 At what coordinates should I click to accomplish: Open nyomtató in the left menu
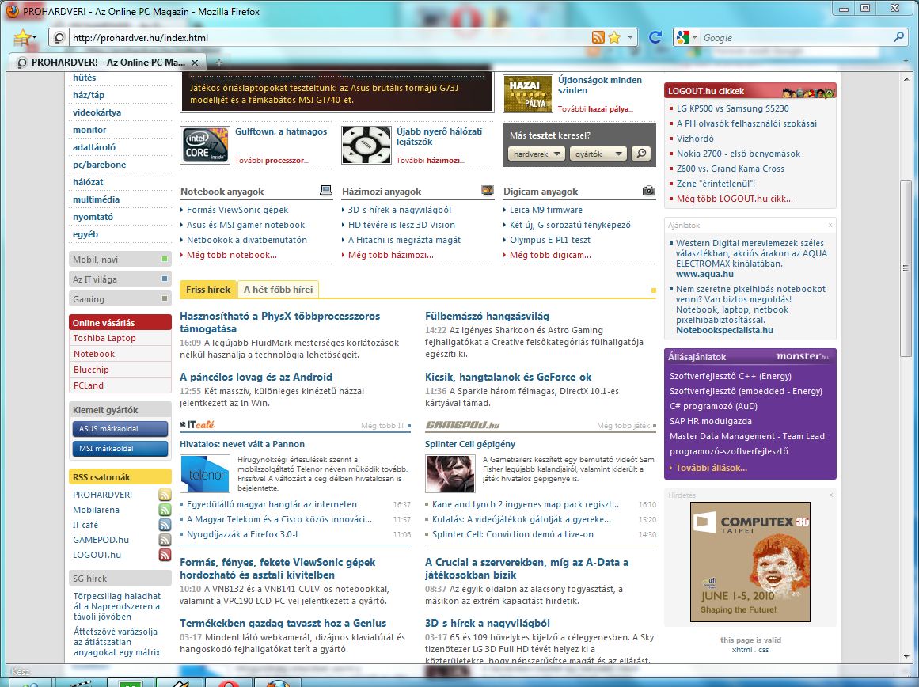[x=93, y=217]
